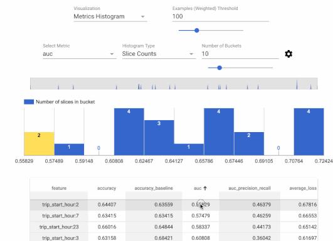Click the auc column sort arrow
Image resolution: width=333 pixels, height=241 pixels.
tap(205, 188)
